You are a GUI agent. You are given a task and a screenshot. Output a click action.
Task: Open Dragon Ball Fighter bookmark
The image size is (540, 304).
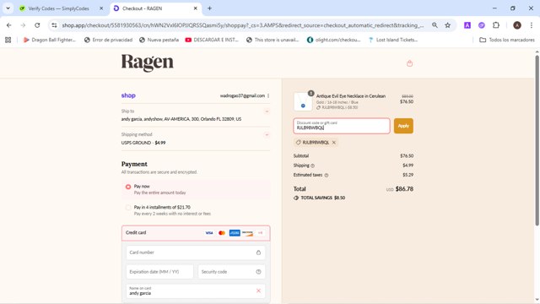click(49, 40)
